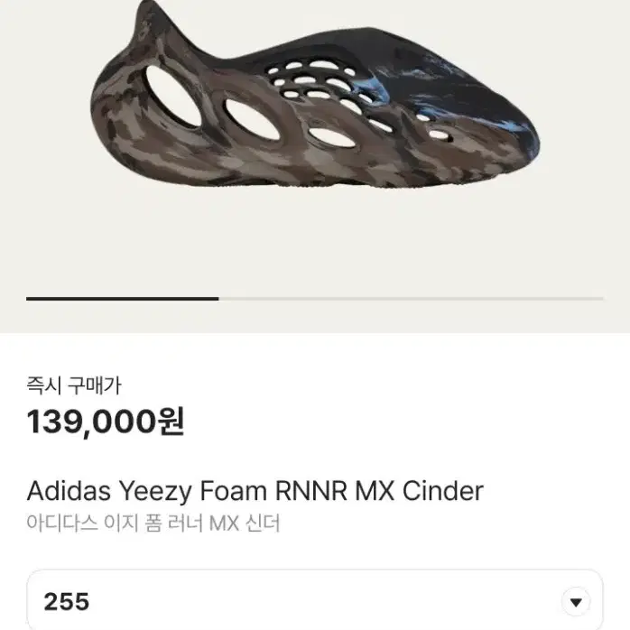
Task: Click the 255 size value text
Action: [x=66, y=601]
